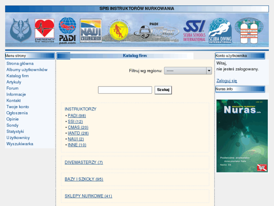Open the Forum menu item
Image resolution: width=274 pixels, height=206 pixels.
pos(12,88)
